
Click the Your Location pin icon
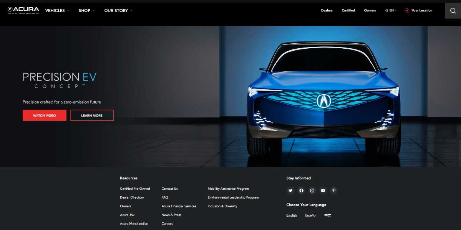tap(406, 10)
